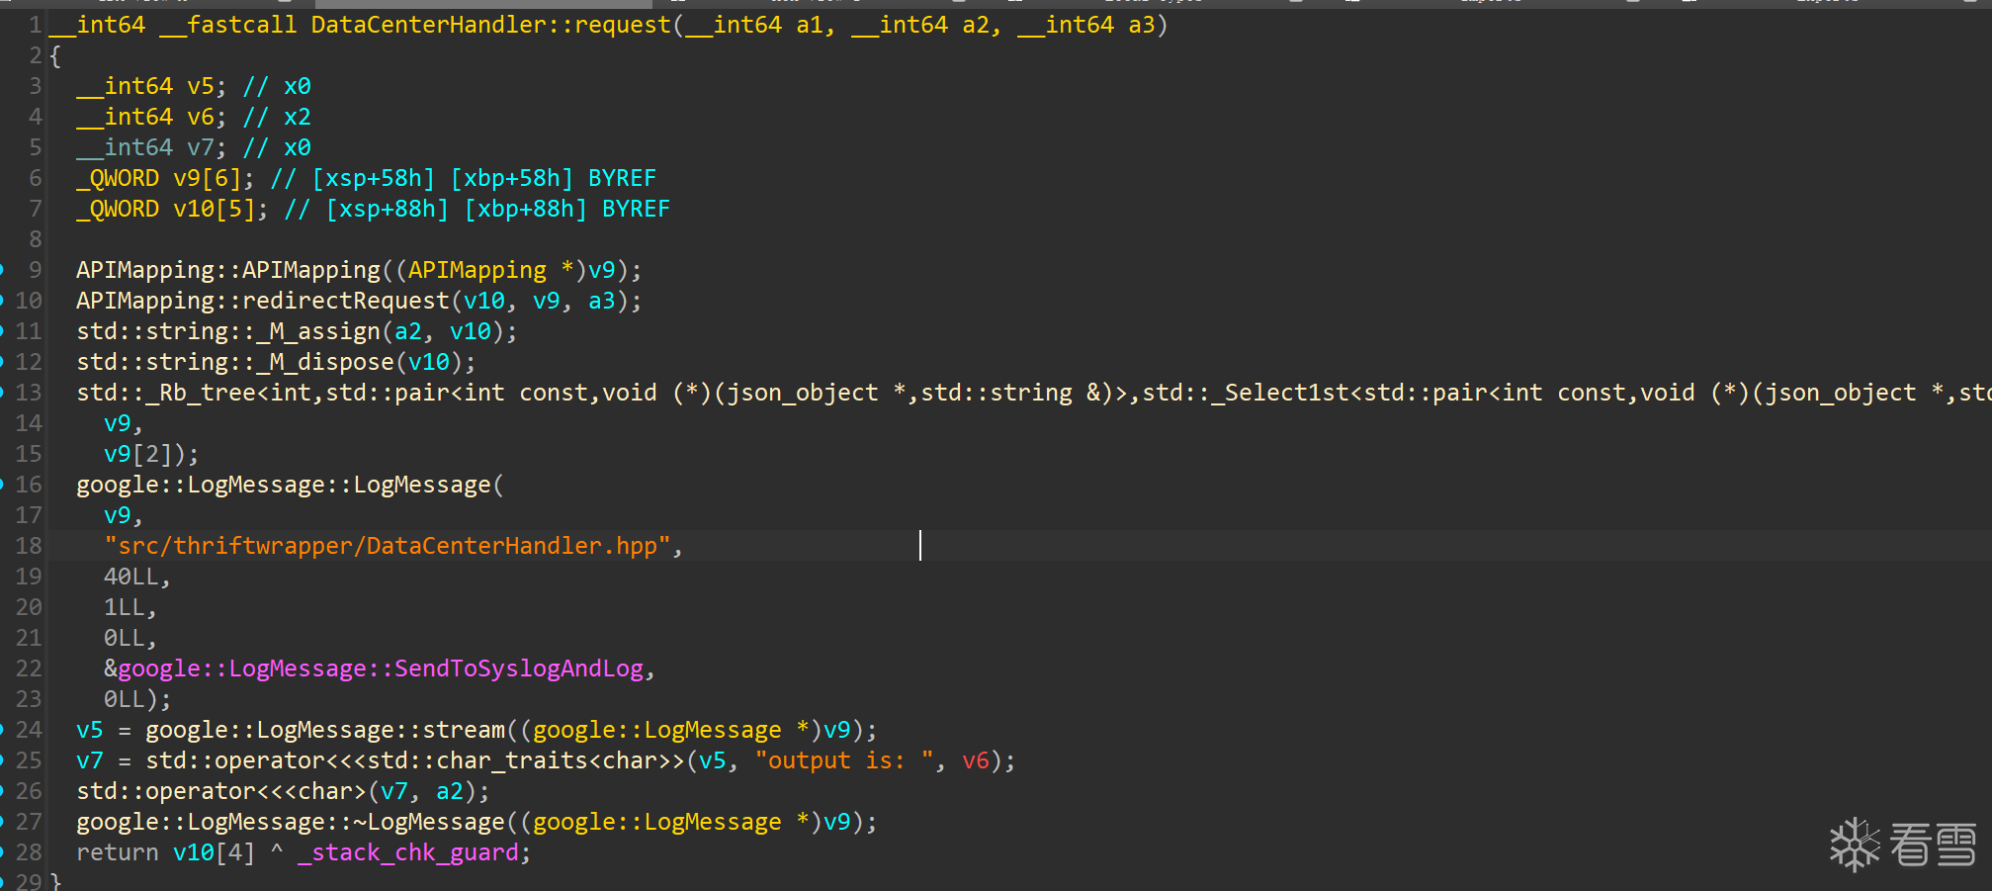The height and width of the screenshot is (891, 1992).
Task: Select v10[5] in the _QWORD declaration
Action: point(215,209)
